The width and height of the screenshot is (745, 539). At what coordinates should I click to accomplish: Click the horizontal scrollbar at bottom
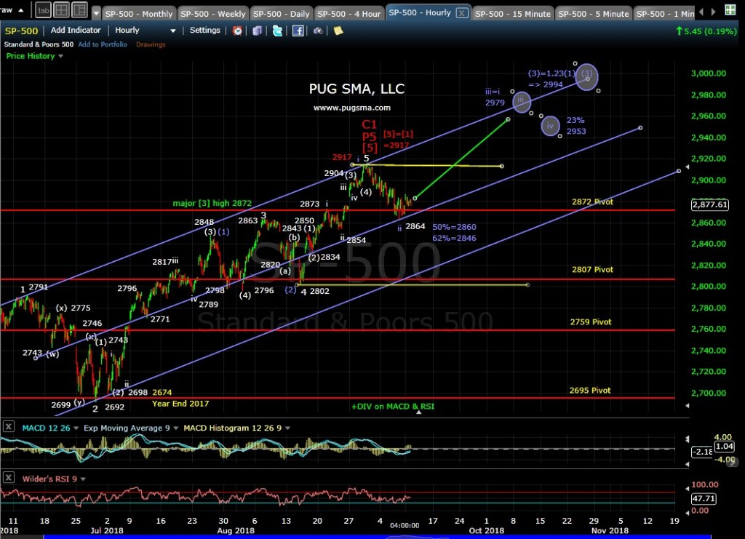[x=378, y=537]
